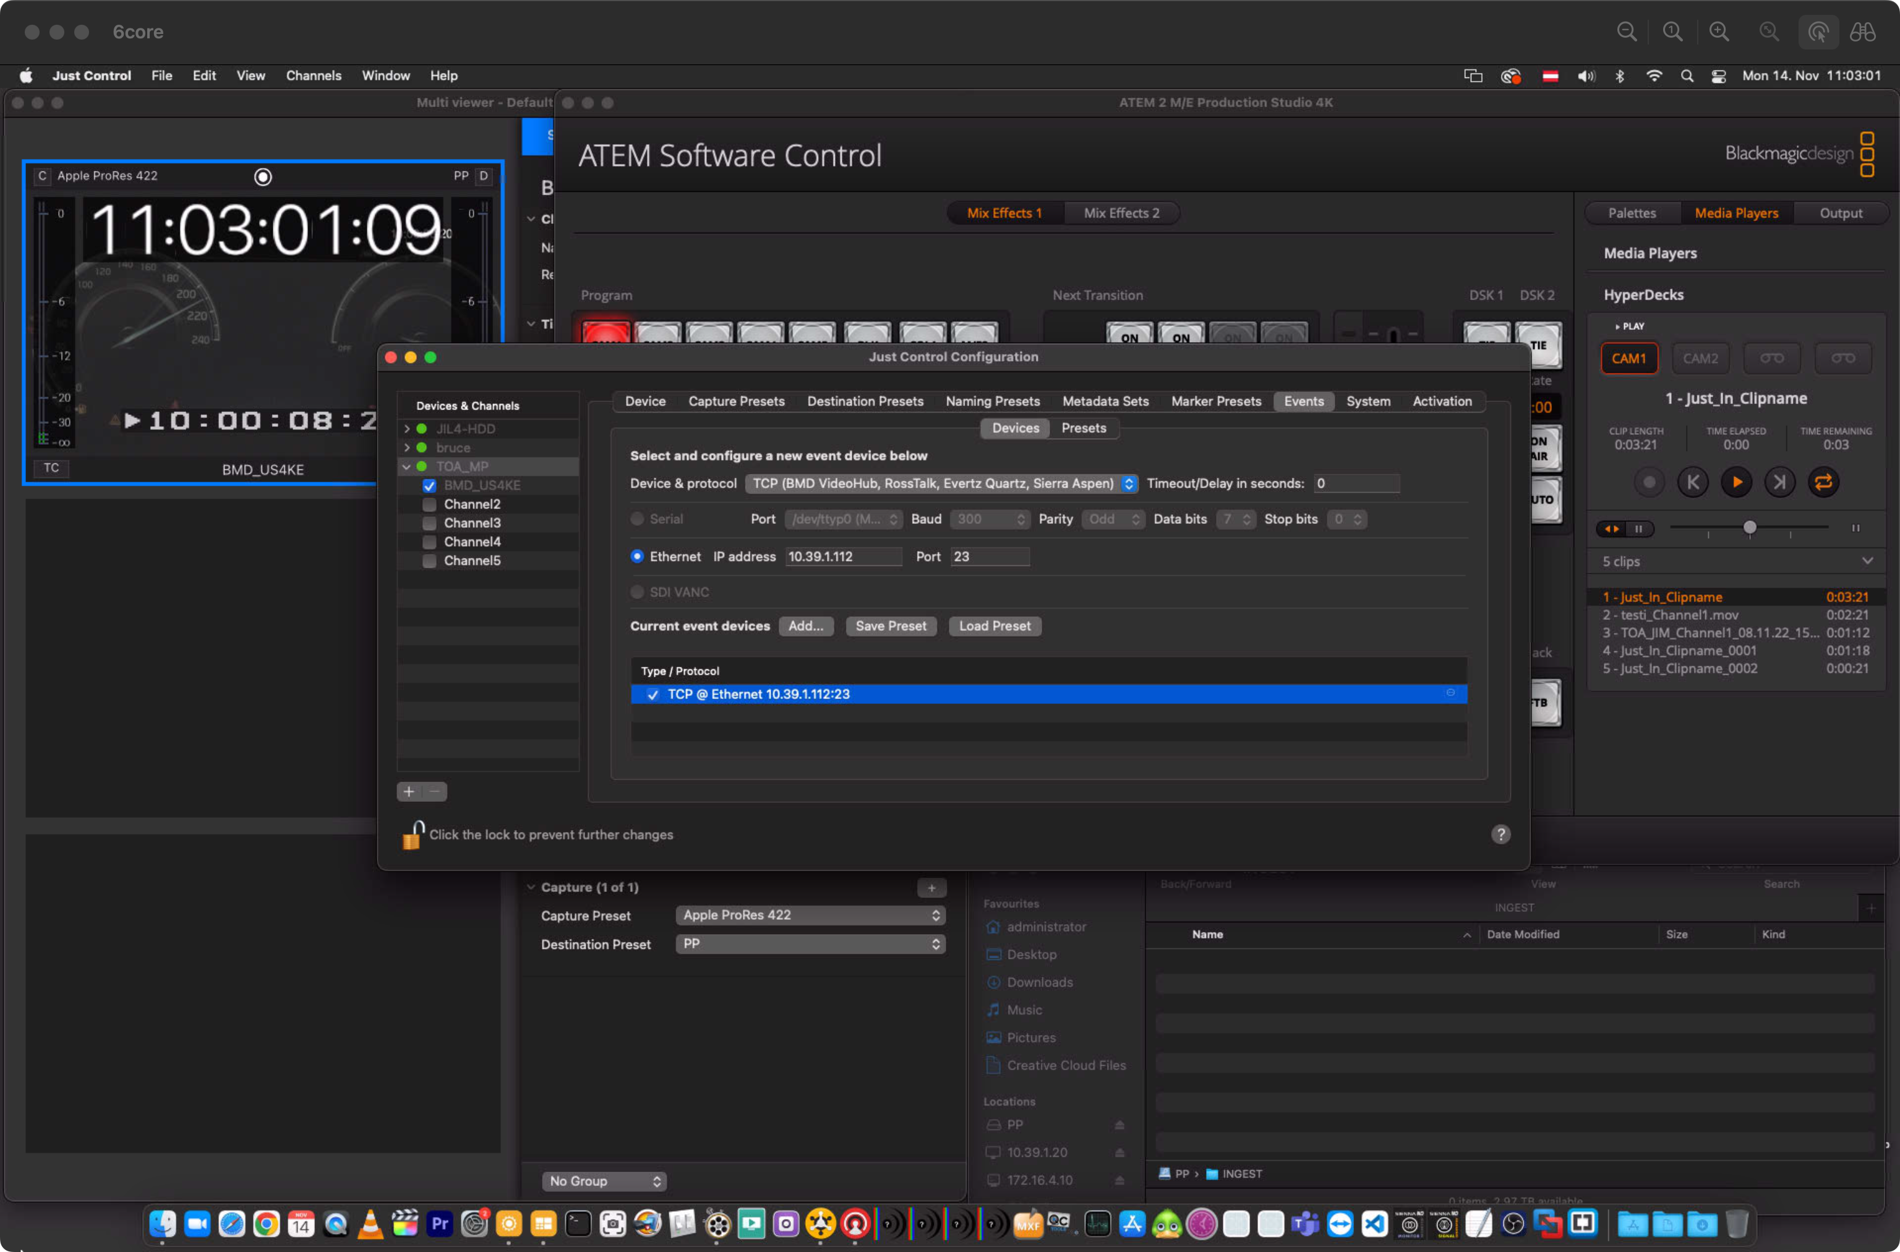This screenshot has width=1900, height=1252.
Task: Open Premiere Pro from the Dock
Action: coord(440,1224)
